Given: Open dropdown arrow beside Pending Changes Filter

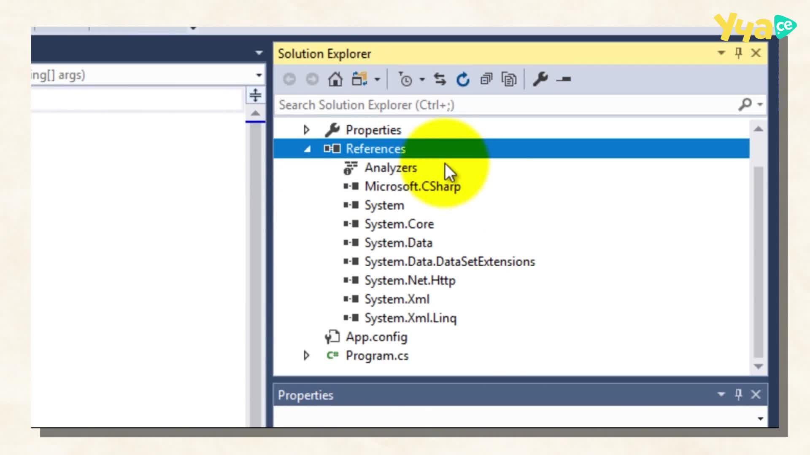Looking at the screenshot, I should [x=422, y=79].
